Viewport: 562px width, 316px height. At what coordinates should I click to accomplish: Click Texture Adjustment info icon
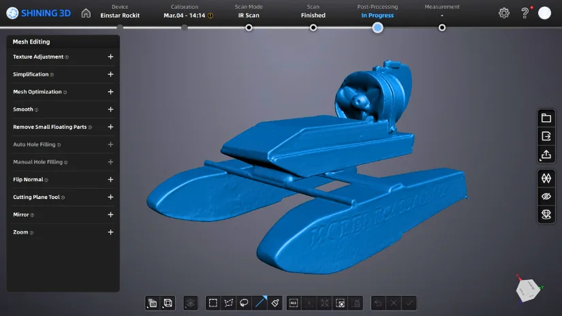click(x=67, y=57)
